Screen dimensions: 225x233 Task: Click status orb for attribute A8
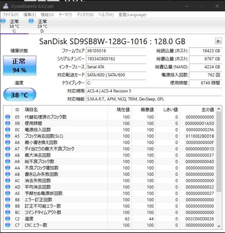[x=8, y=155]
